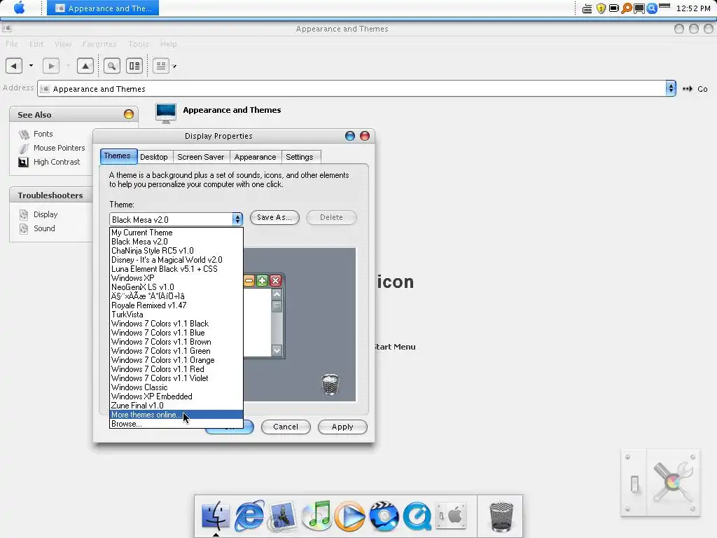The width and height of the screenshot is (717, 538).
Task: Switch to the Screen Saver tab
Action: 201,157
